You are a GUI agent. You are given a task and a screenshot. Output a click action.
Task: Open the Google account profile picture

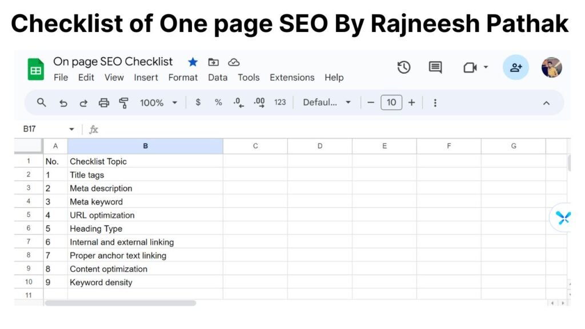pyautogui.click(x=552, y=67)
